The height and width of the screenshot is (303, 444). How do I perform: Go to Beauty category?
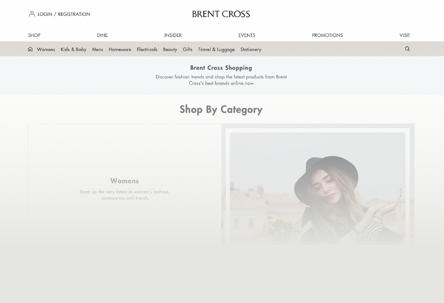click(x=170, y=50)
